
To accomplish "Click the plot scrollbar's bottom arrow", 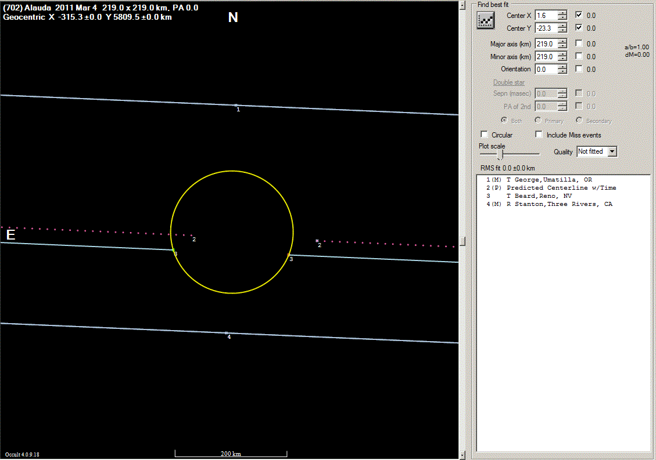I will (x=463, y=455).
